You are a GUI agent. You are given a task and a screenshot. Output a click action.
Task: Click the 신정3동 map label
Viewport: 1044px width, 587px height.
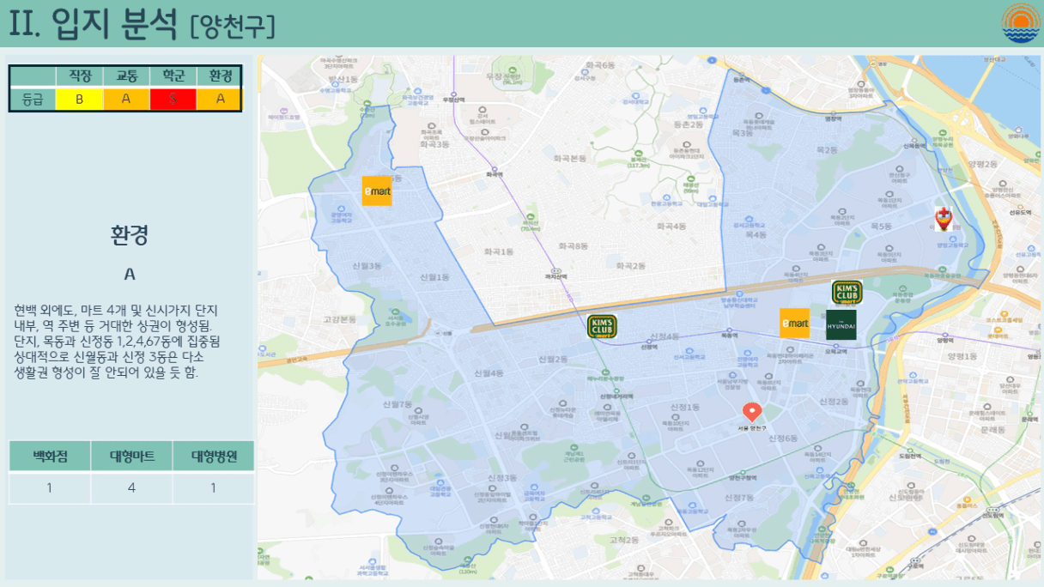[501, 478]
